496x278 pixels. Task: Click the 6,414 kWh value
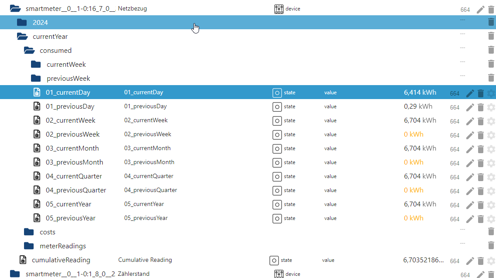click(420, 93)
